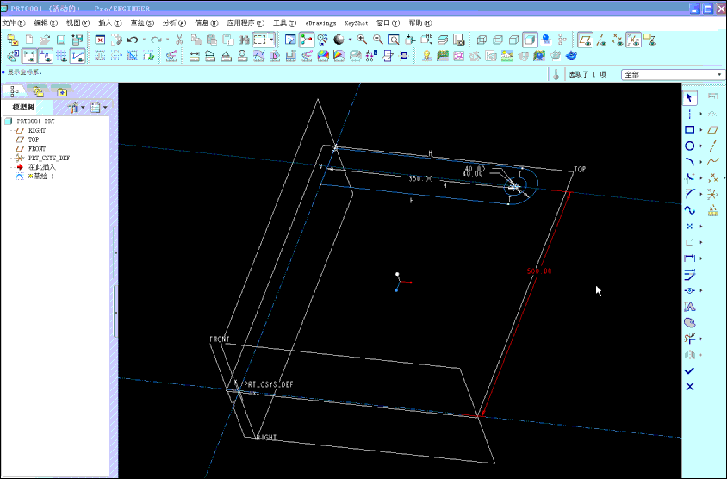
Task: Select the circle sketch tool
Action: click(689, 146)
